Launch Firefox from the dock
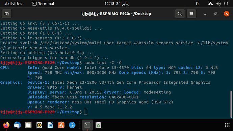233x131 pixels. 6,125
